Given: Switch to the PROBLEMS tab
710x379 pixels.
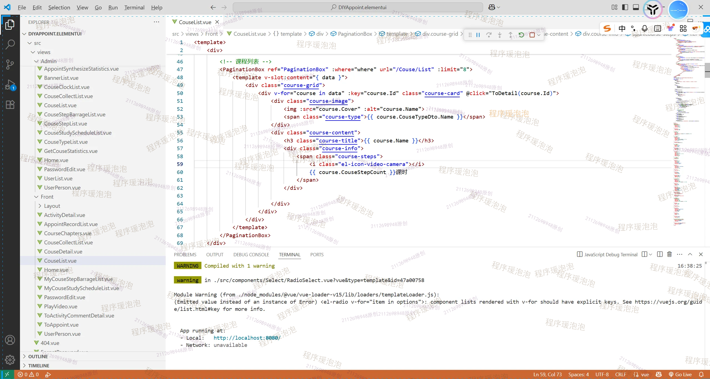Looking at the screenshot, I should pos(185,255).
